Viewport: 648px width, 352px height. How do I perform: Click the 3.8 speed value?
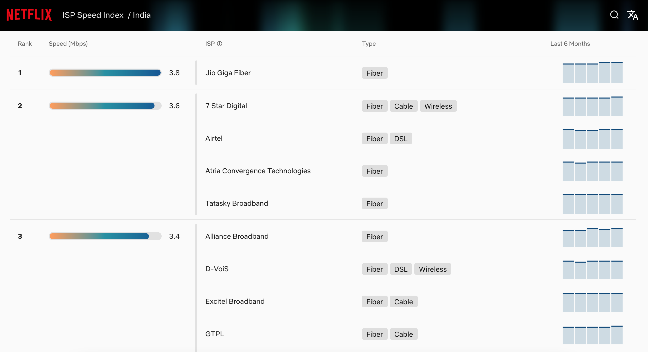tap(174, 73)
